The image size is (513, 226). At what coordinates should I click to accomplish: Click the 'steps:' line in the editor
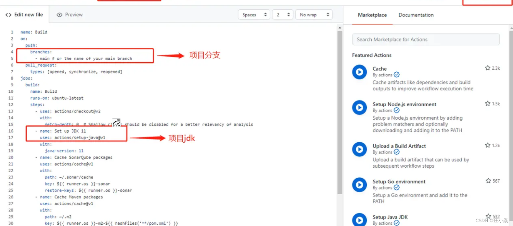pyautogui.click(x=37, y=105)
